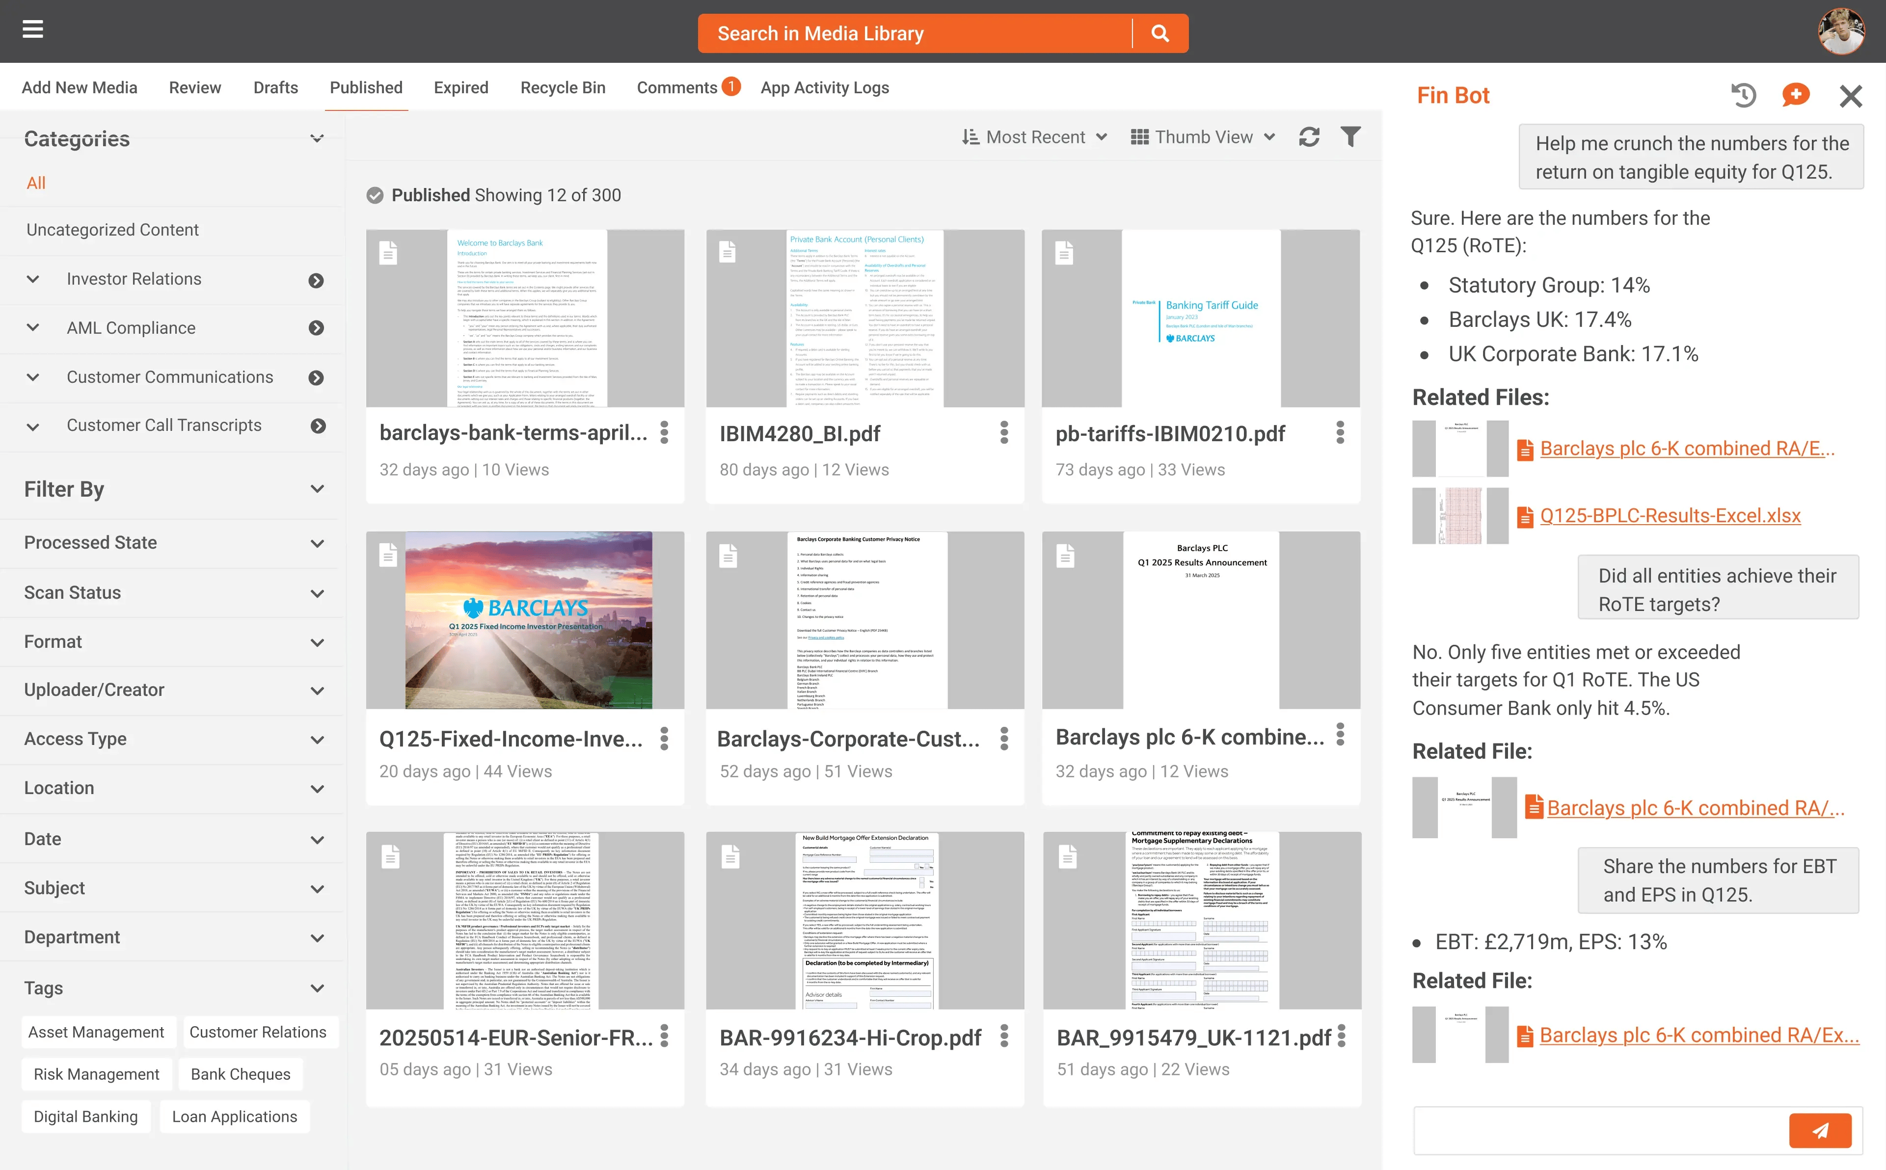
Task: Open options for IBIM4280_BI.pdf
Action: [1004, 432]
